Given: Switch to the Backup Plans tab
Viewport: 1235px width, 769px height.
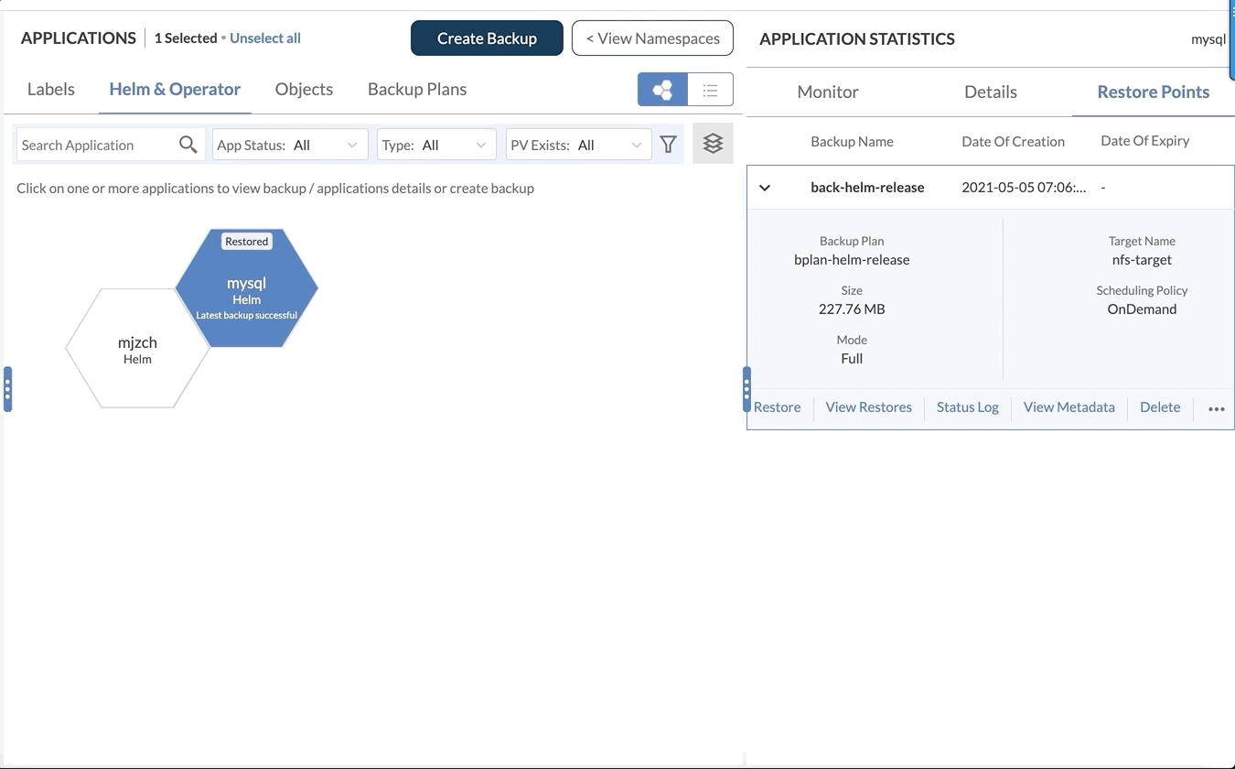Looking at the screenshot, I should (417, 89).
